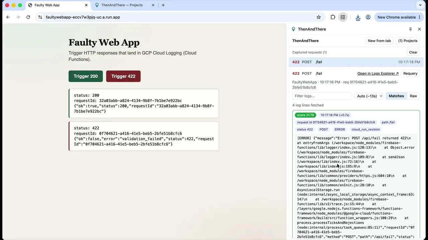Click the score 21.79 badge
This screenshot has width=428, height=240.
pyautogui.click(x=306, y=115)
